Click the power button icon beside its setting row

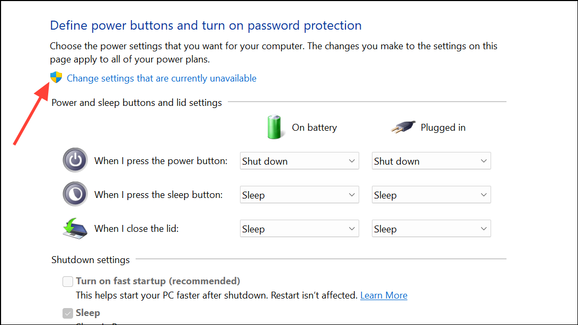[x=75, y=160]
